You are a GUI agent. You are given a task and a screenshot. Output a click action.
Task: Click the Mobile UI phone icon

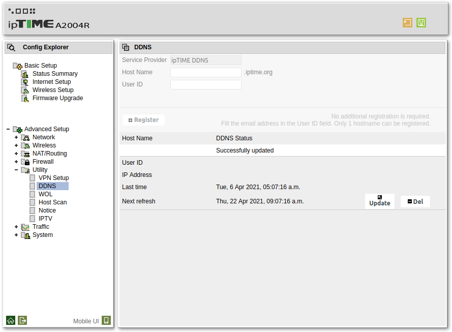106,320
